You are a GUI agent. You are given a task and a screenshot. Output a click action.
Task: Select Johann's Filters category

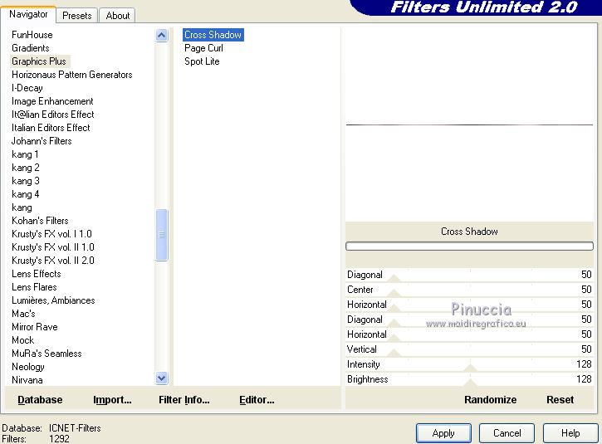tap(42, 141)
